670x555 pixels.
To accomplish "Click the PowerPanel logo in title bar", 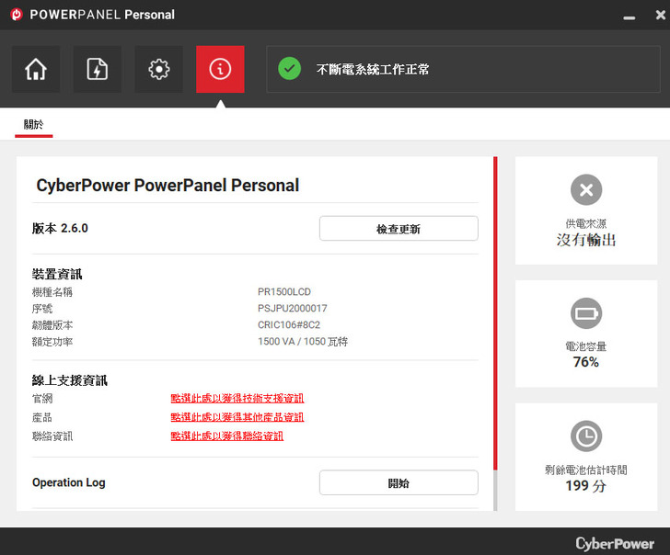I will pyautogui.click(x=16, y=15).
